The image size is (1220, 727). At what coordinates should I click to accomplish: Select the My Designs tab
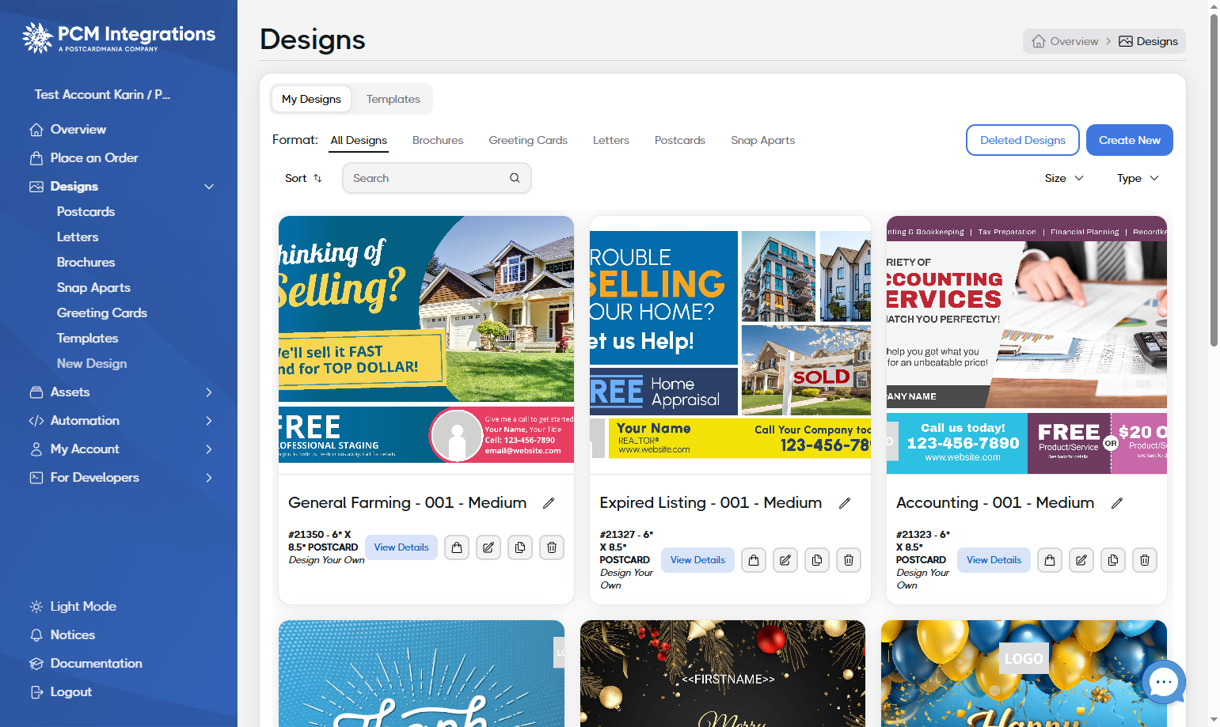tap(311, 99)
